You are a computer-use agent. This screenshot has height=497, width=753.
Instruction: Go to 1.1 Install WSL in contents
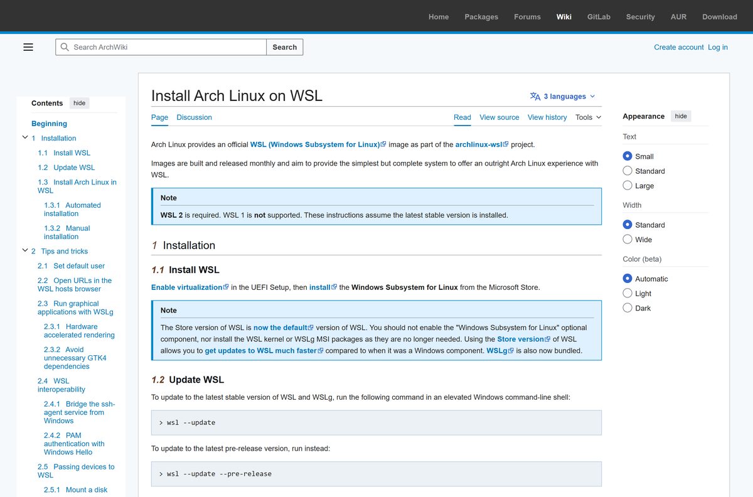coord(64,152)
